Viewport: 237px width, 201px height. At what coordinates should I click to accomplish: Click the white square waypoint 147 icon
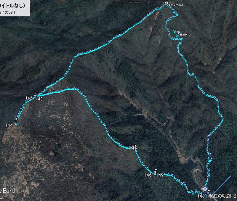[x=155, y=173]
